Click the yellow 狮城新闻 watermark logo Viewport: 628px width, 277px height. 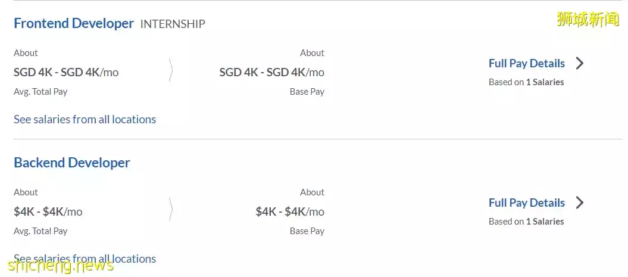pyautogui.click(x=588, y=20)
